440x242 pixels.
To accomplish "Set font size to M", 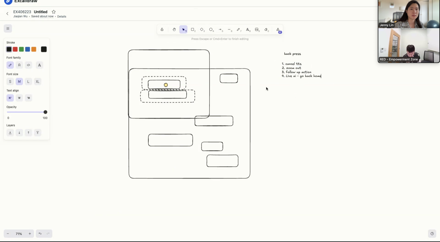I will pyautogui.click(x=19, y=81).
